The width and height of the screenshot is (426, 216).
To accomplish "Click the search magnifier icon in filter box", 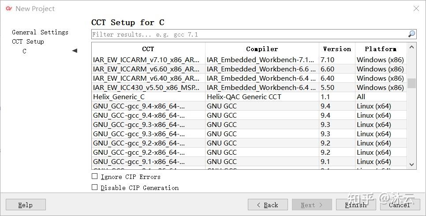I will [411, 34].
